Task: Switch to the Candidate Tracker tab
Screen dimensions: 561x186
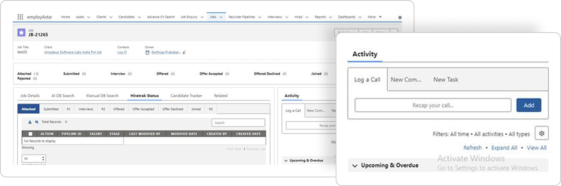Action: (186, 96)
